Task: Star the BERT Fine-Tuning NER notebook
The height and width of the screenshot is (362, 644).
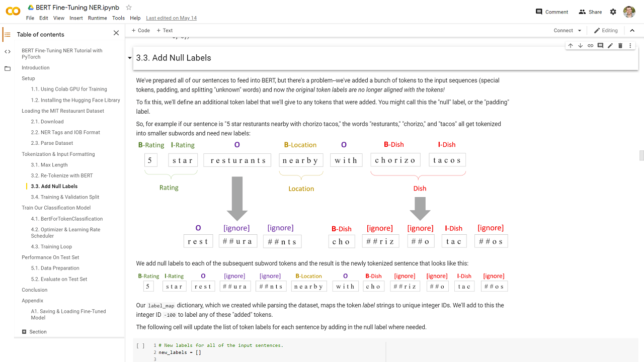Action: pyautogui.click(x=129, y=8)
